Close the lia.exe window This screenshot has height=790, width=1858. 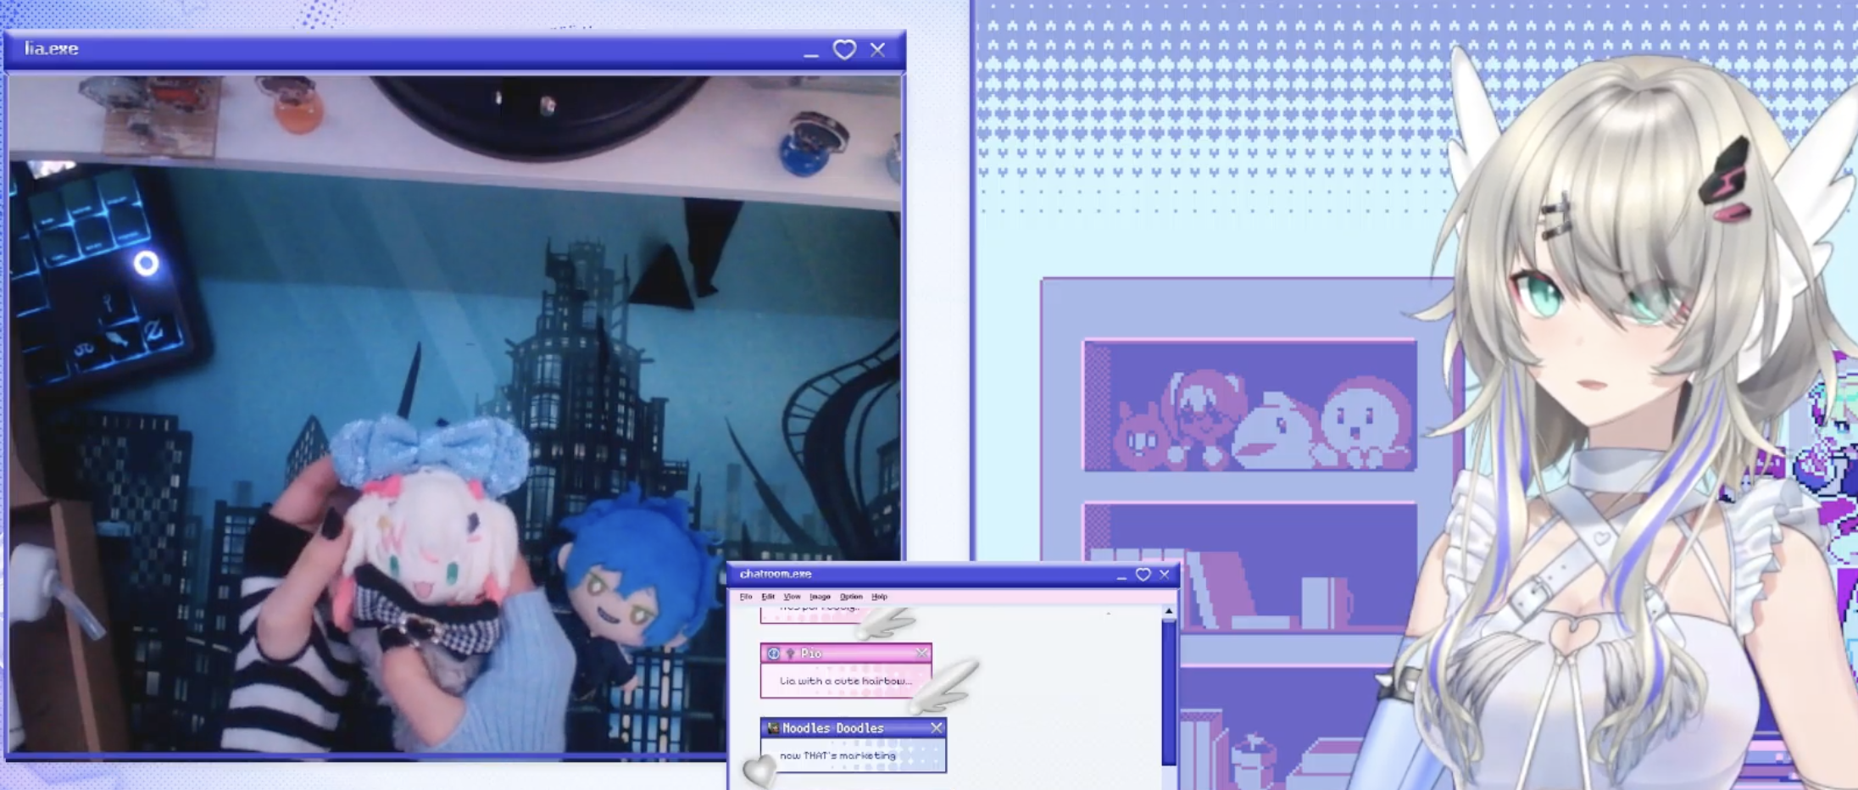pyautogui.click(x=877, y=50)
